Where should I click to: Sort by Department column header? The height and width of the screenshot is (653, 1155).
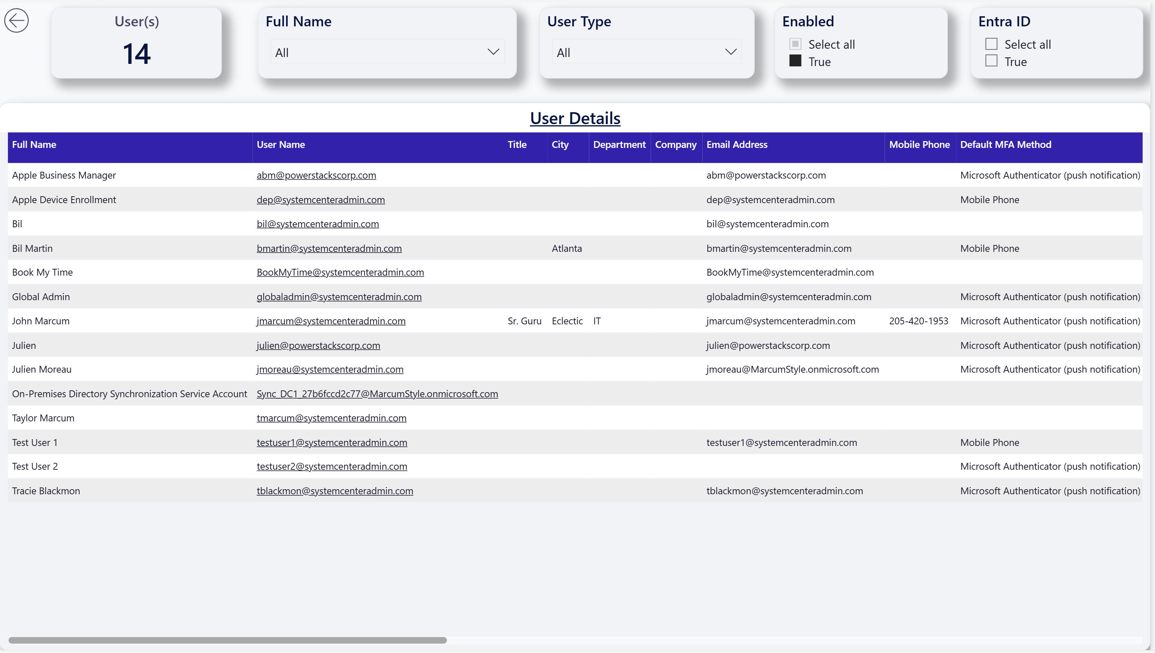pos(619,144)
